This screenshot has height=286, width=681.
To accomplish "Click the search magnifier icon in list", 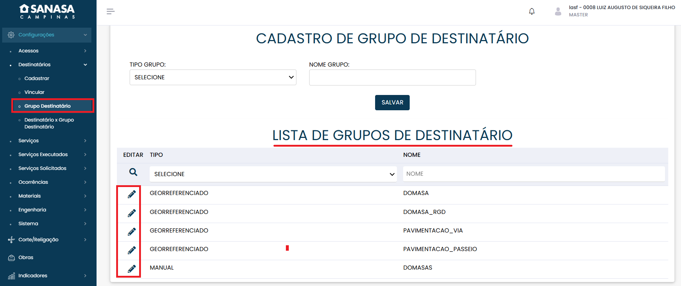I will click(x=133, y=172).
